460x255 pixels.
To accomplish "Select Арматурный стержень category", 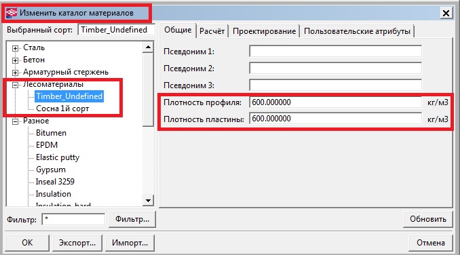I will pos(66,72).
